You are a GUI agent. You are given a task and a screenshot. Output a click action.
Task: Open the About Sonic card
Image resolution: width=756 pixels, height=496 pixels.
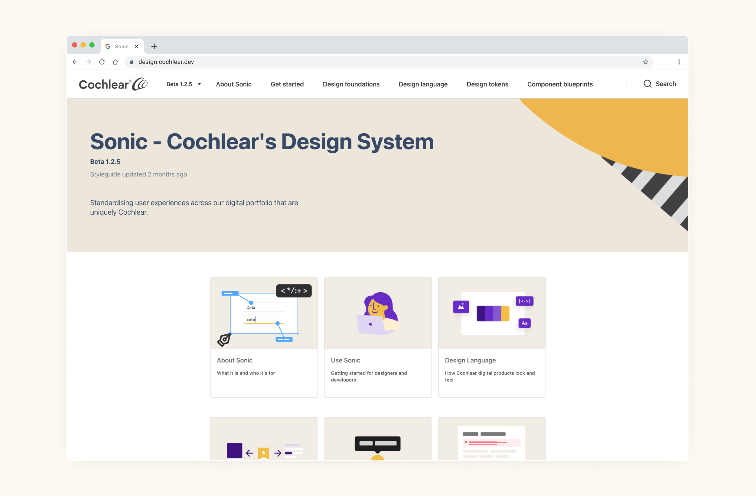coord(264,337)
